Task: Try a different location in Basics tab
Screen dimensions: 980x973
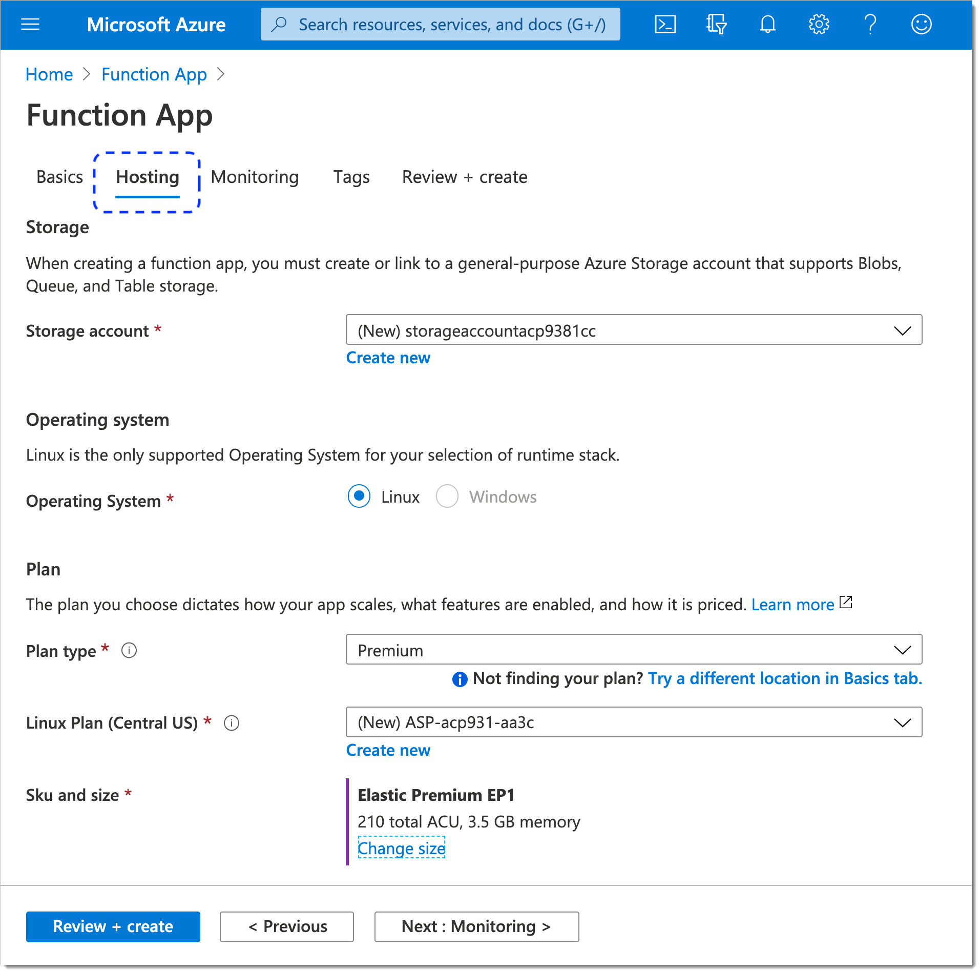Action: click(785, 678)
